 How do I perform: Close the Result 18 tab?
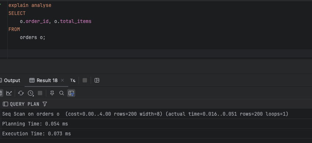click(62, 80)
